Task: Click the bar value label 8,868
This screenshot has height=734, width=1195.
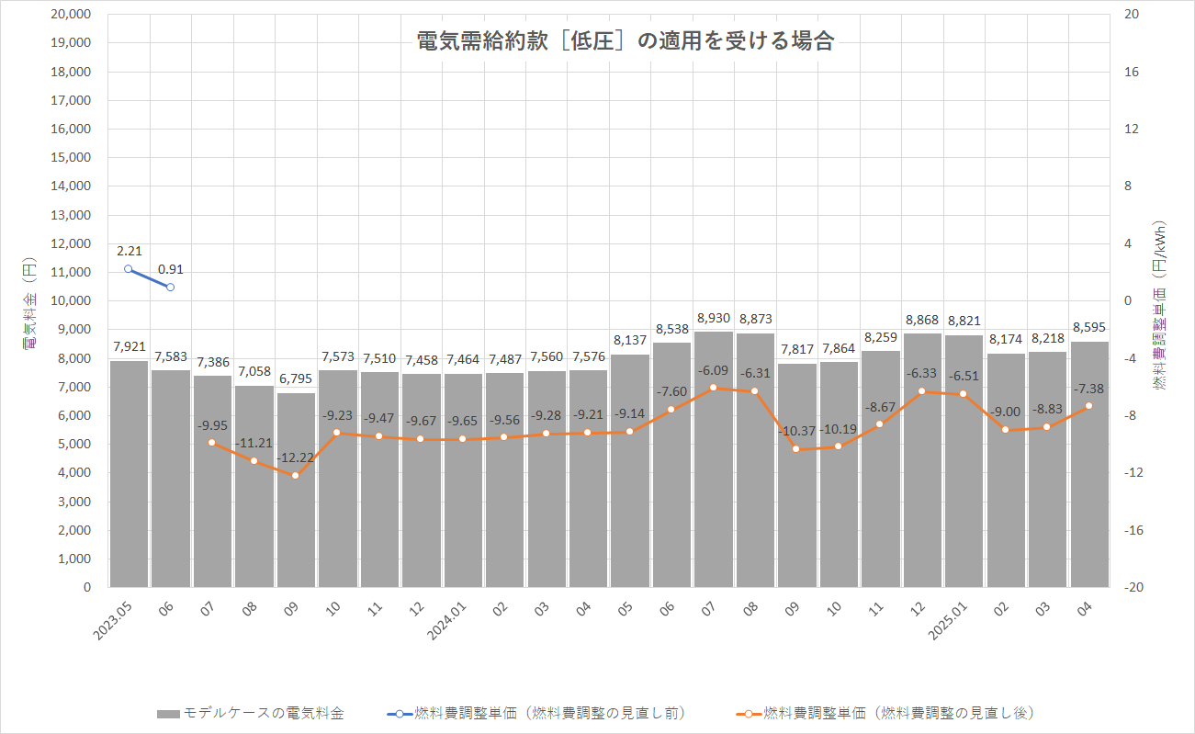Action: pos(922,319)
